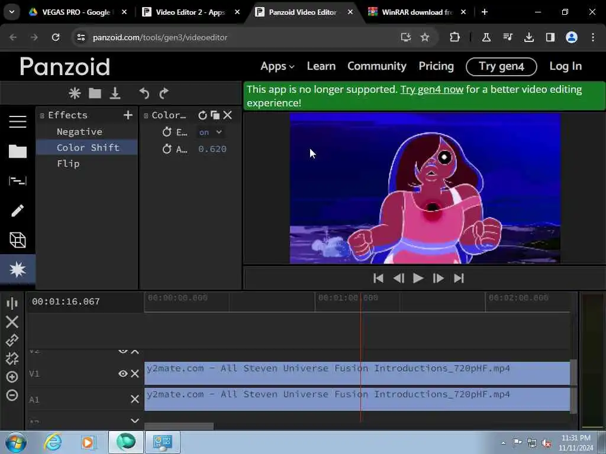The image size is (606, 454).
Task: Click the download/export icon in top toolbar
Action: [115, 93]
